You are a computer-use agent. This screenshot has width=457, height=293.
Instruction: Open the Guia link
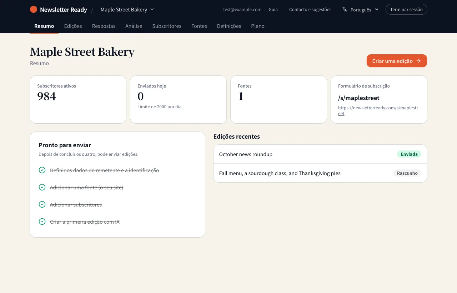[x=273, y=10]
